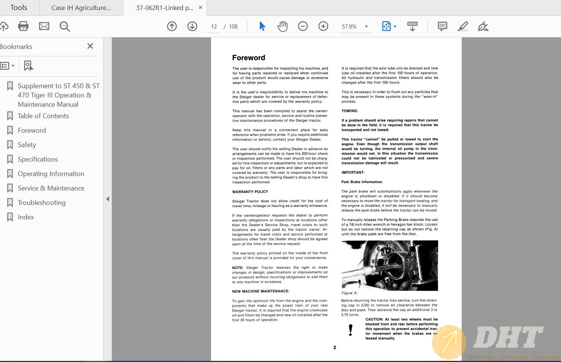
Task: Click the upload to cloud icon
Action: click(x=4, y=26)
